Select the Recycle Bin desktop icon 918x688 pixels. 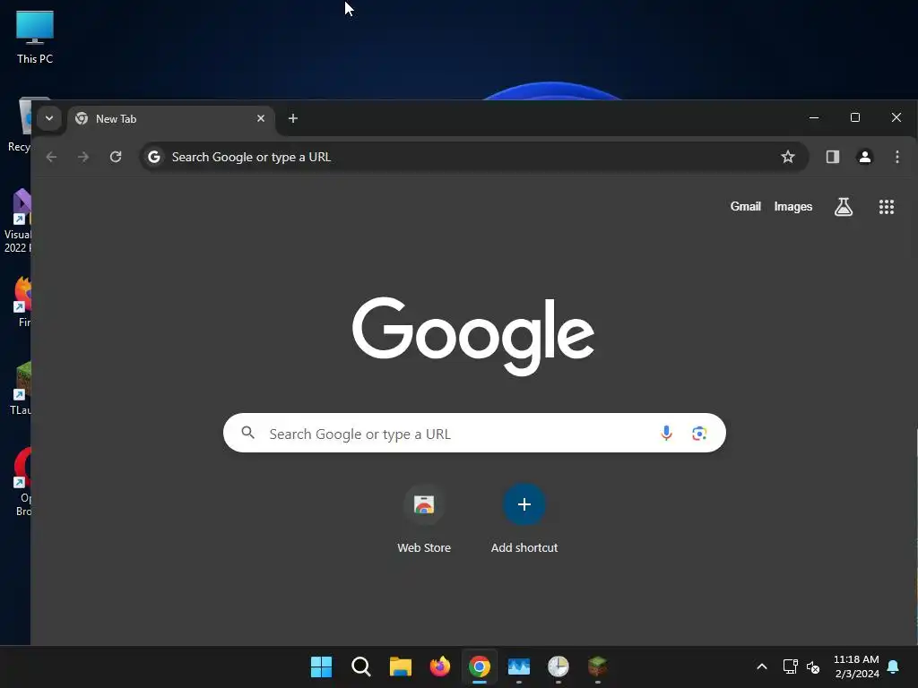click(20, 125)
